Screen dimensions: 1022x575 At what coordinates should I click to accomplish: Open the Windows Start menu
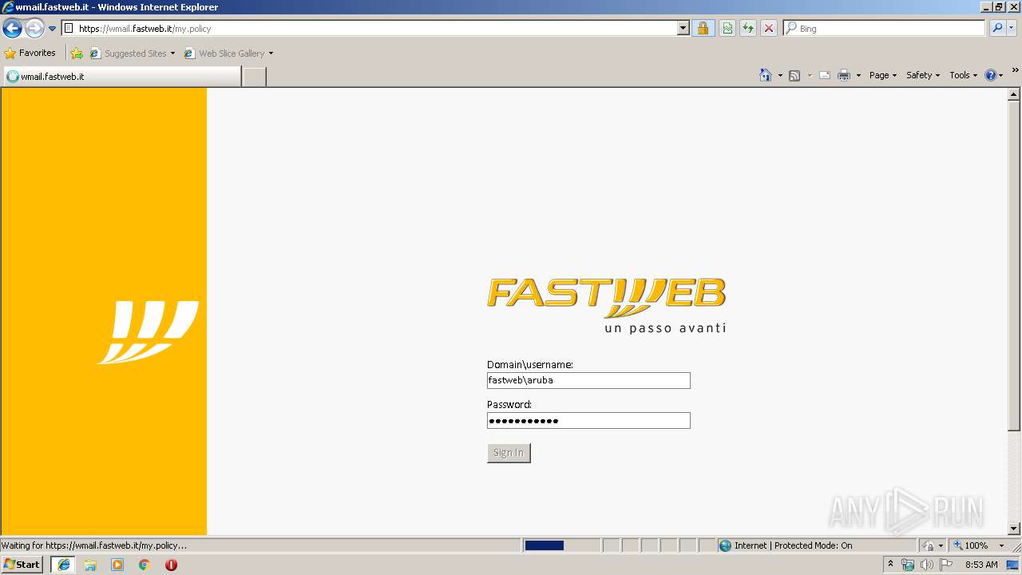(x=22, y=565)
